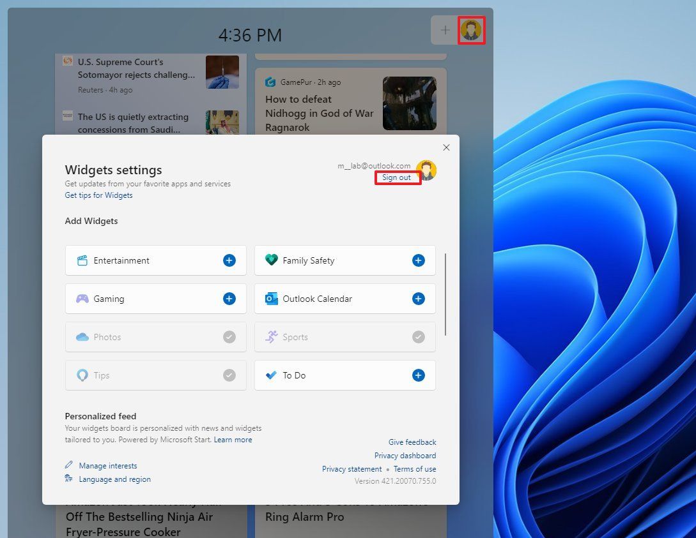Add the Entertainment widget

tap(229, 260)
